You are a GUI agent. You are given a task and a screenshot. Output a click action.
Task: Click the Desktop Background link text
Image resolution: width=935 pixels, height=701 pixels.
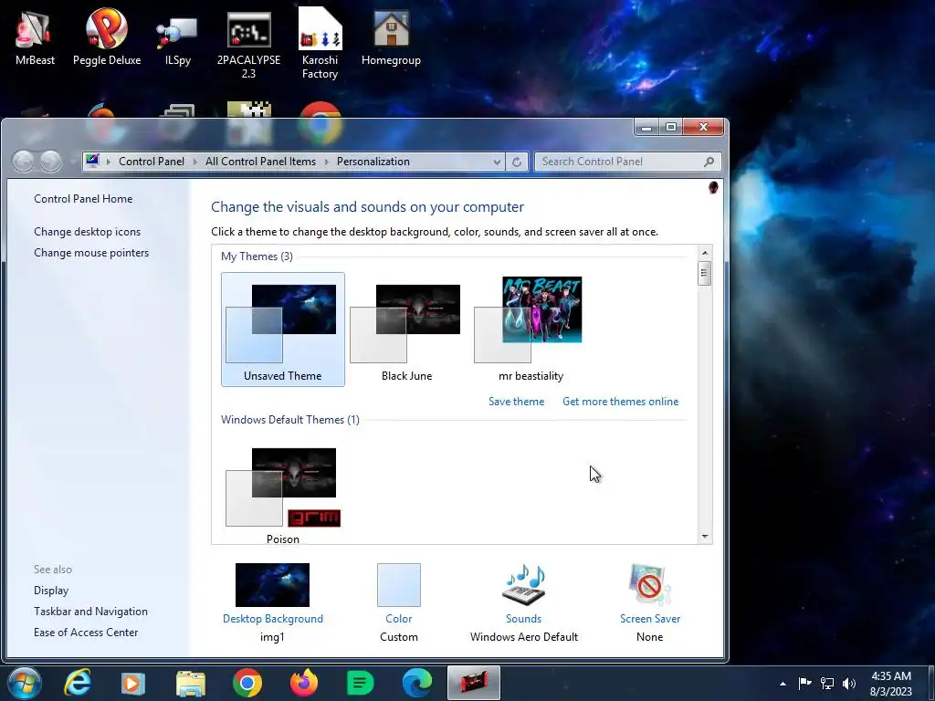pyautogui.click(x=272, y=619)
